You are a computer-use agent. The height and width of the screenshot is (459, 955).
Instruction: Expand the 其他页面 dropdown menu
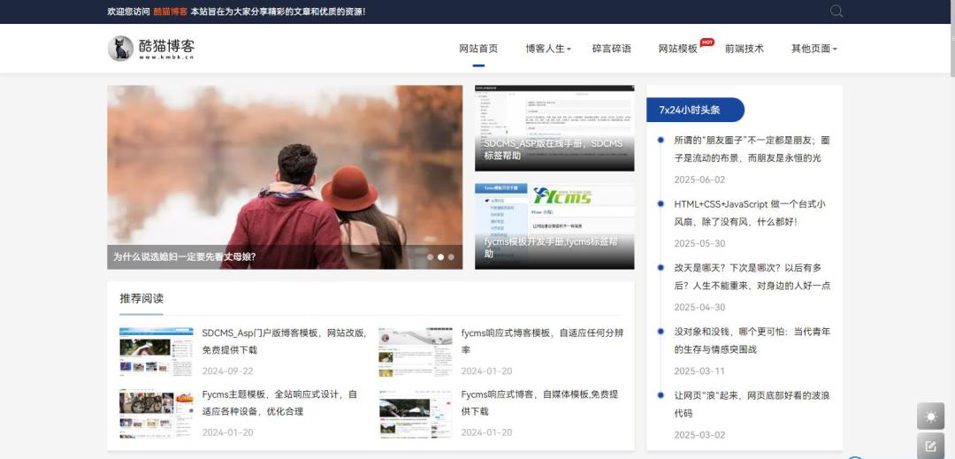tap(814, 49)
